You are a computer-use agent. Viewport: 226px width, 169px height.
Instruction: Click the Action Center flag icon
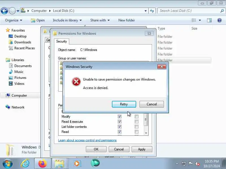pyautogui.click(x=190, y=164)
